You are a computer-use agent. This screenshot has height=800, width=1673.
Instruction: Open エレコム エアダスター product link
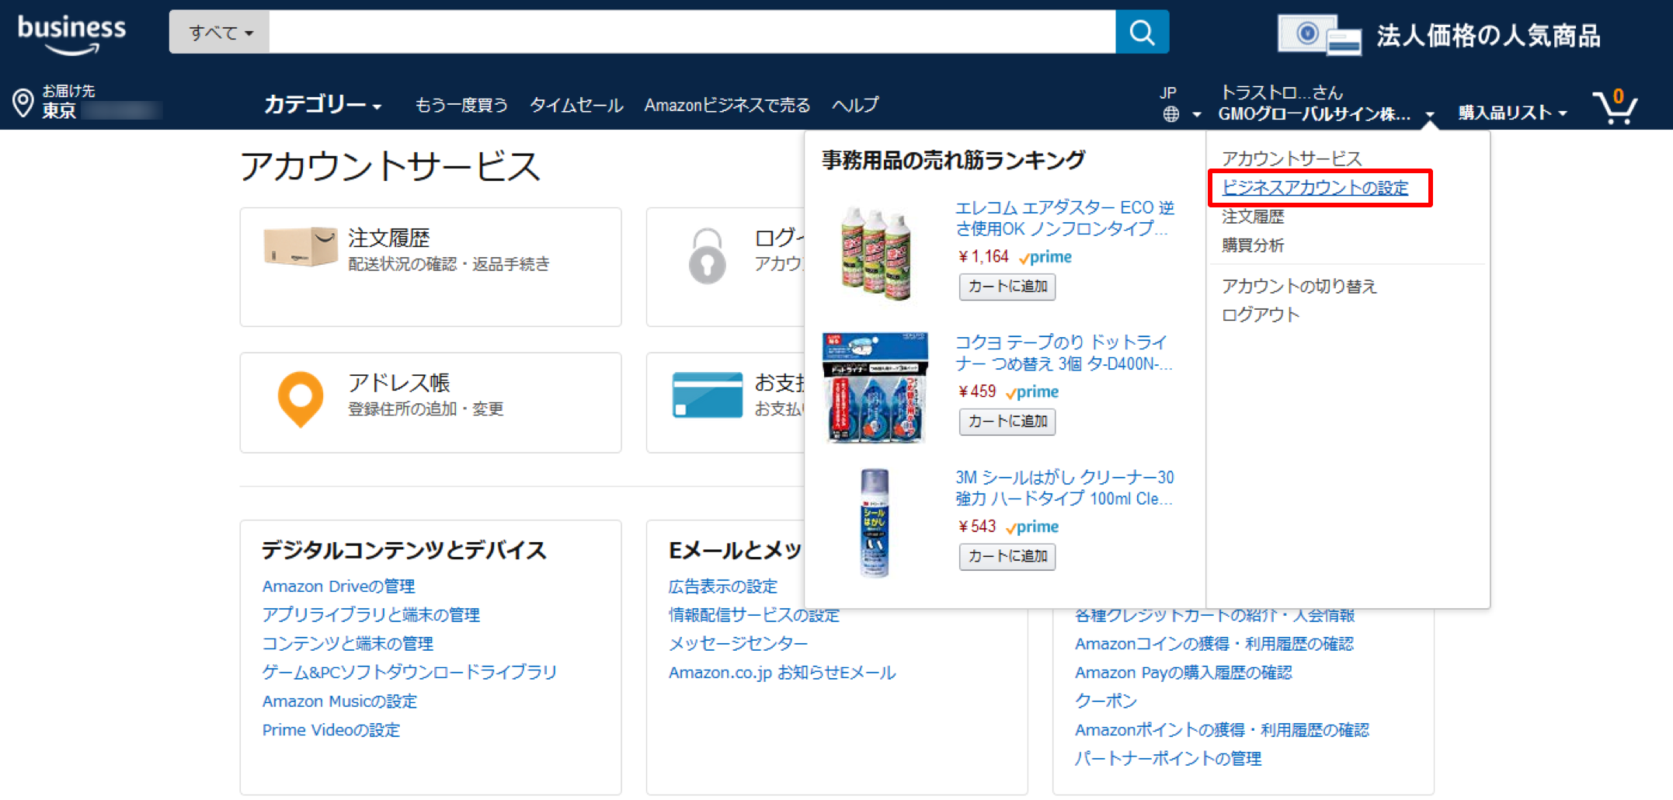coord(1064,218)
